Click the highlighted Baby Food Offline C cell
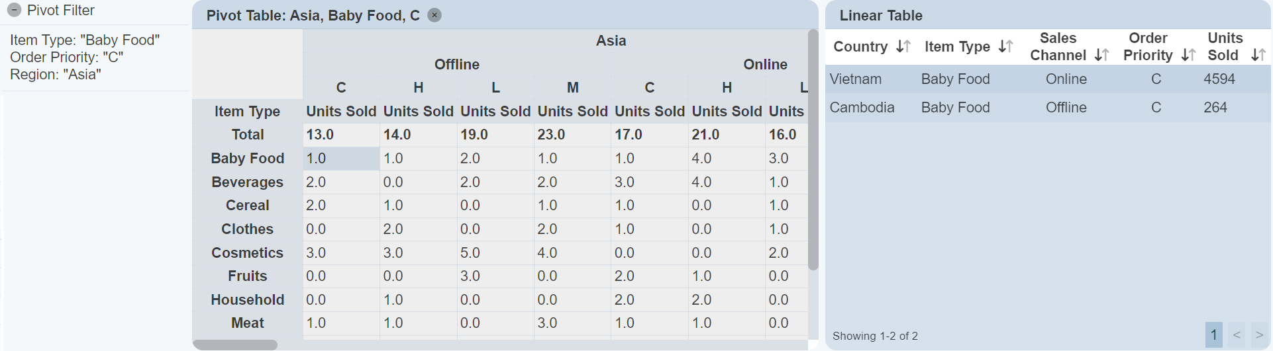 (341, 159)
